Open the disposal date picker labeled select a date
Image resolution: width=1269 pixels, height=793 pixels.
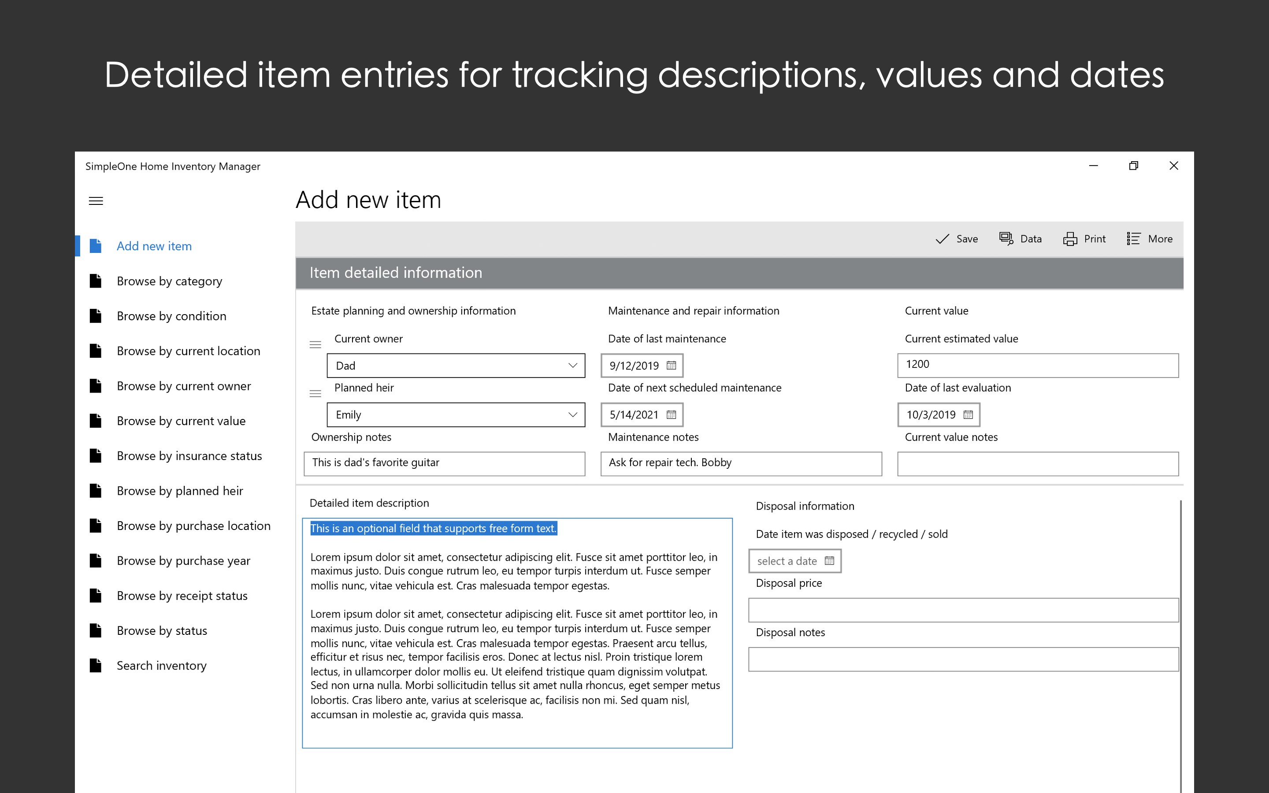pos(794,561)
